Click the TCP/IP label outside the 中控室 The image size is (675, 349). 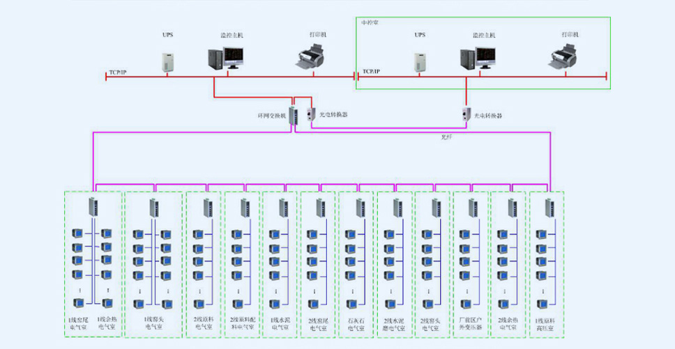pos(118,72)
